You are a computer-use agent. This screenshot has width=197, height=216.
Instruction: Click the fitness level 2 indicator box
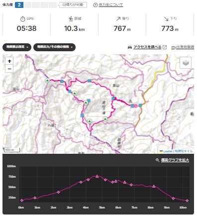click(19, 5)
